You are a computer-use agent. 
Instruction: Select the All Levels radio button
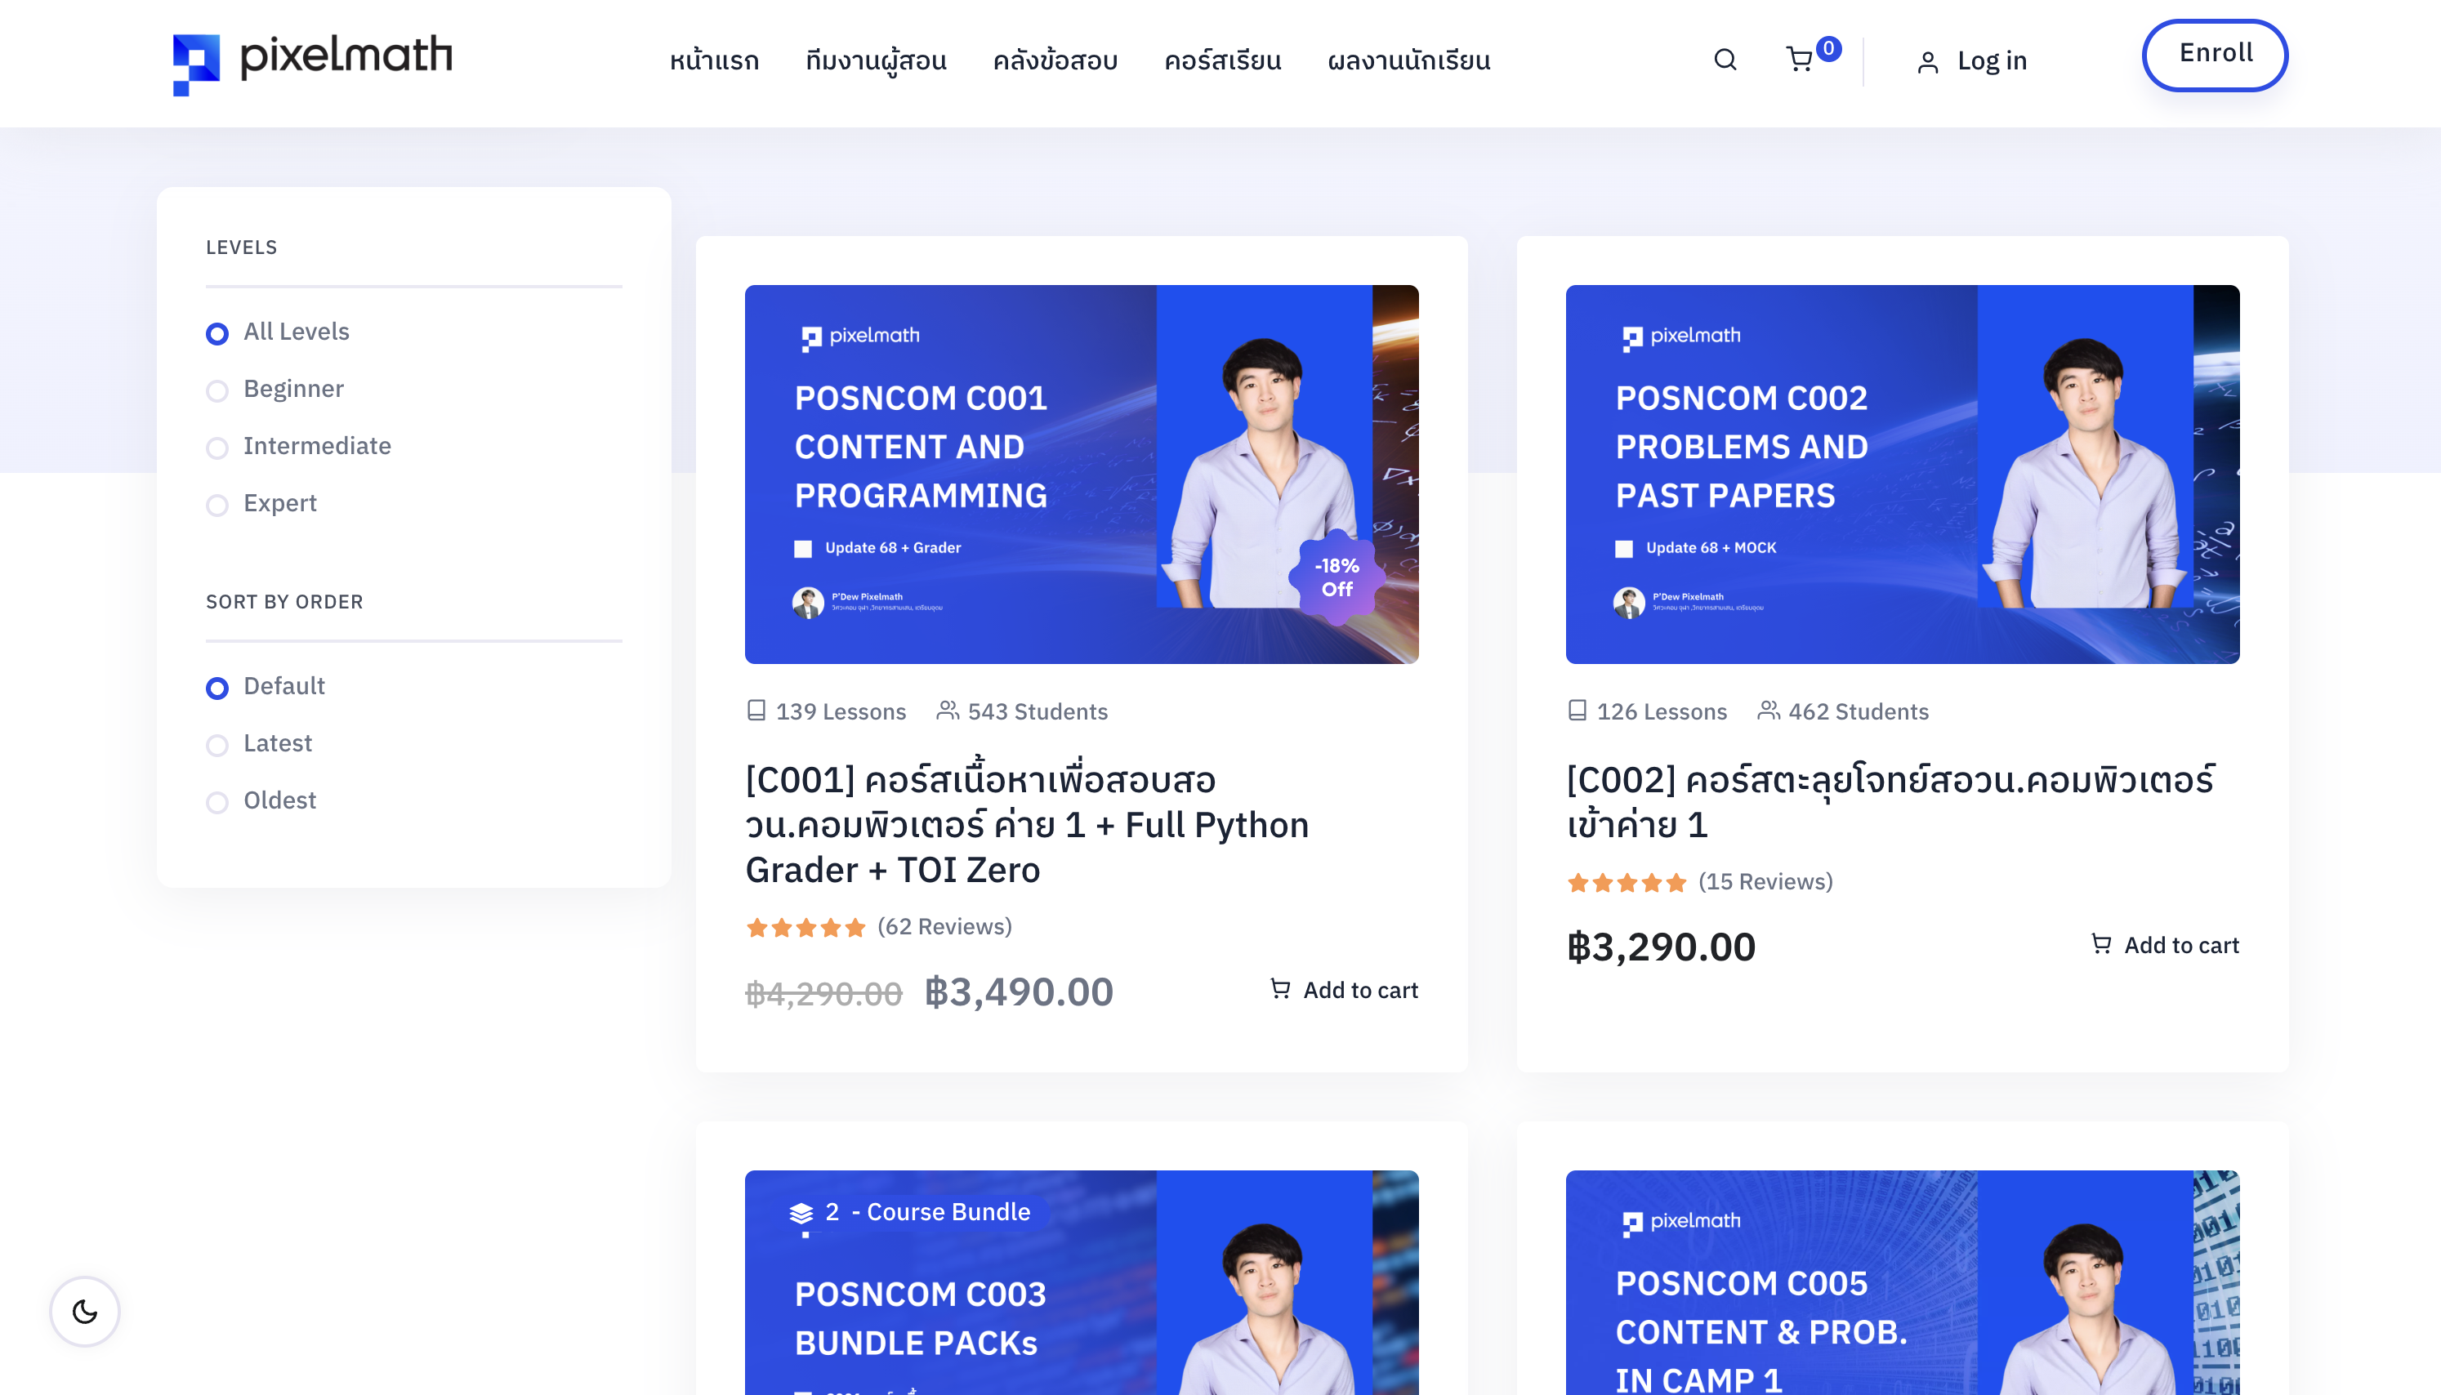pyautogui.click(x=216, y=333)
